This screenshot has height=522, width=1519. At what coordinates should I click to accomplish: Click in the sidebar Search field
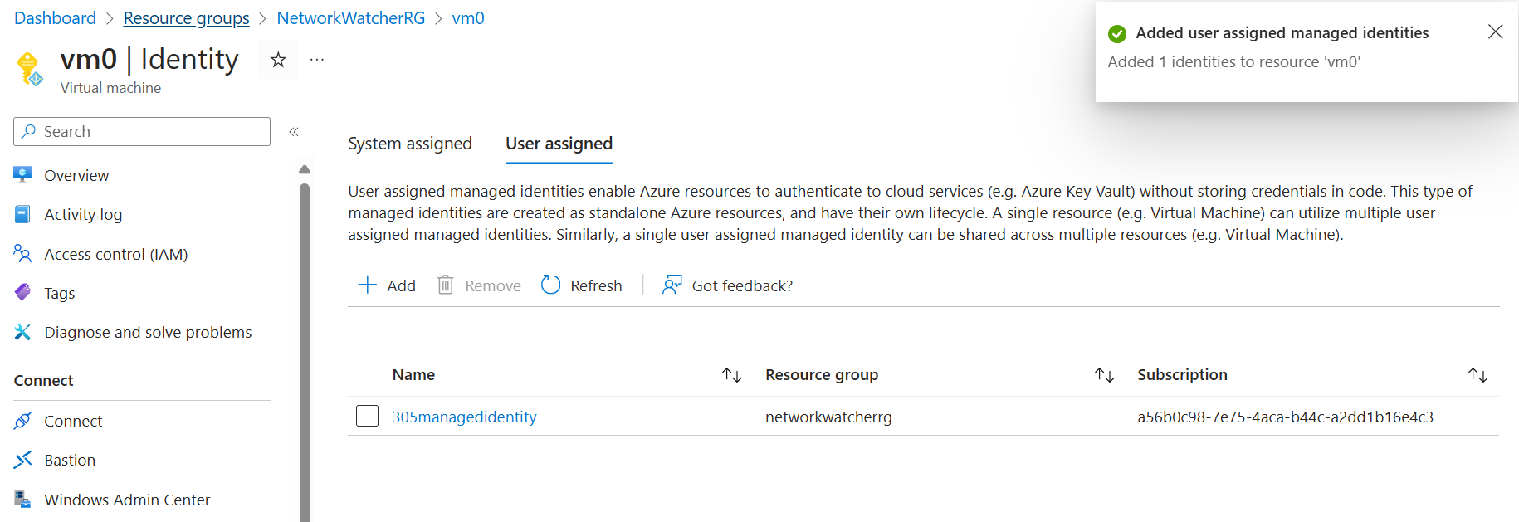pos(142,131)
